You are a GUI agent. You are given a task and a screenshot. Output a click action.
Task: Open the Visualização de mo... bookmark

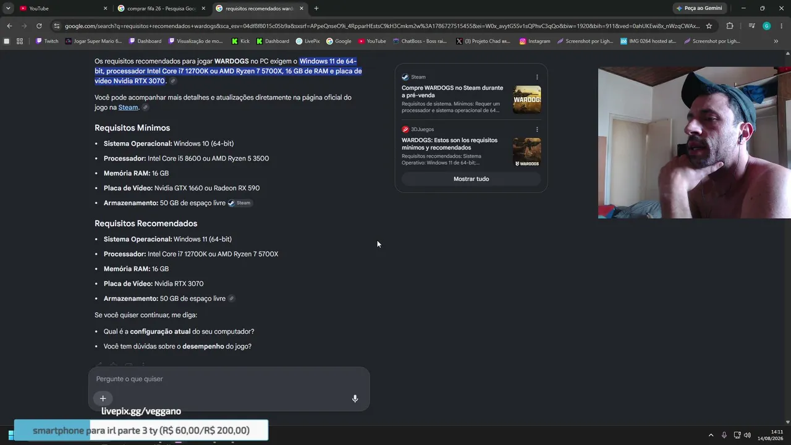(x=195, y=41)
